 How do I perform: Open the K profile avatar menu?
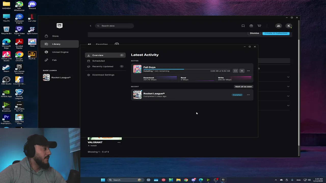289,26
